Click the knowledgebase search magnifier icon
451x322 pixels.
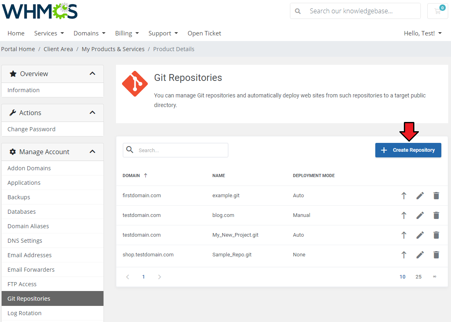[298, 11]
